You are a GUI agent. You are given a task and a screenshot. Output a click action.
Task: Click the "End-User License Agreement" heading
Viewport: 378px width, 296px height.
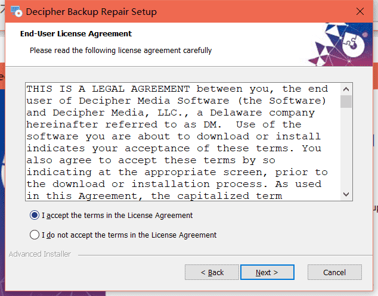(76, 34)
